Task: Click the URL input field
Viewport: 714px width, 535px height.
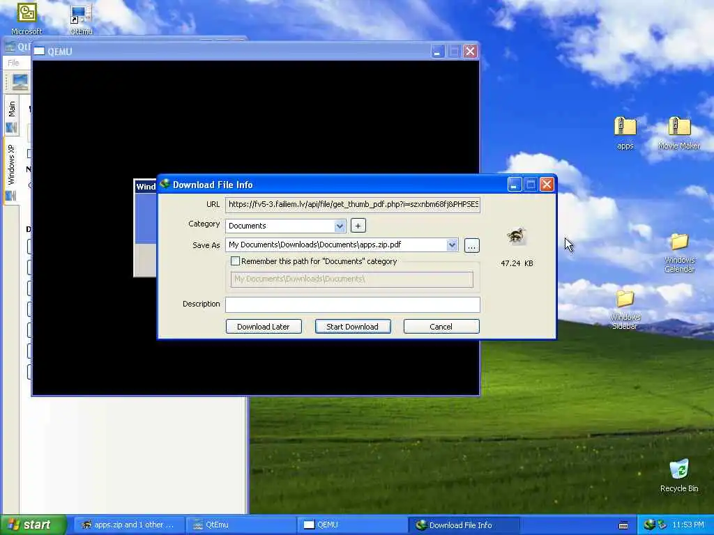Action: [352, 205]
